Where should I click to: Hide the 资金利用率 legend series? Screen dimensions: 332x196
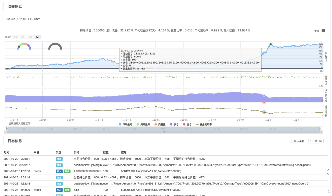click(x=203, y=125)
